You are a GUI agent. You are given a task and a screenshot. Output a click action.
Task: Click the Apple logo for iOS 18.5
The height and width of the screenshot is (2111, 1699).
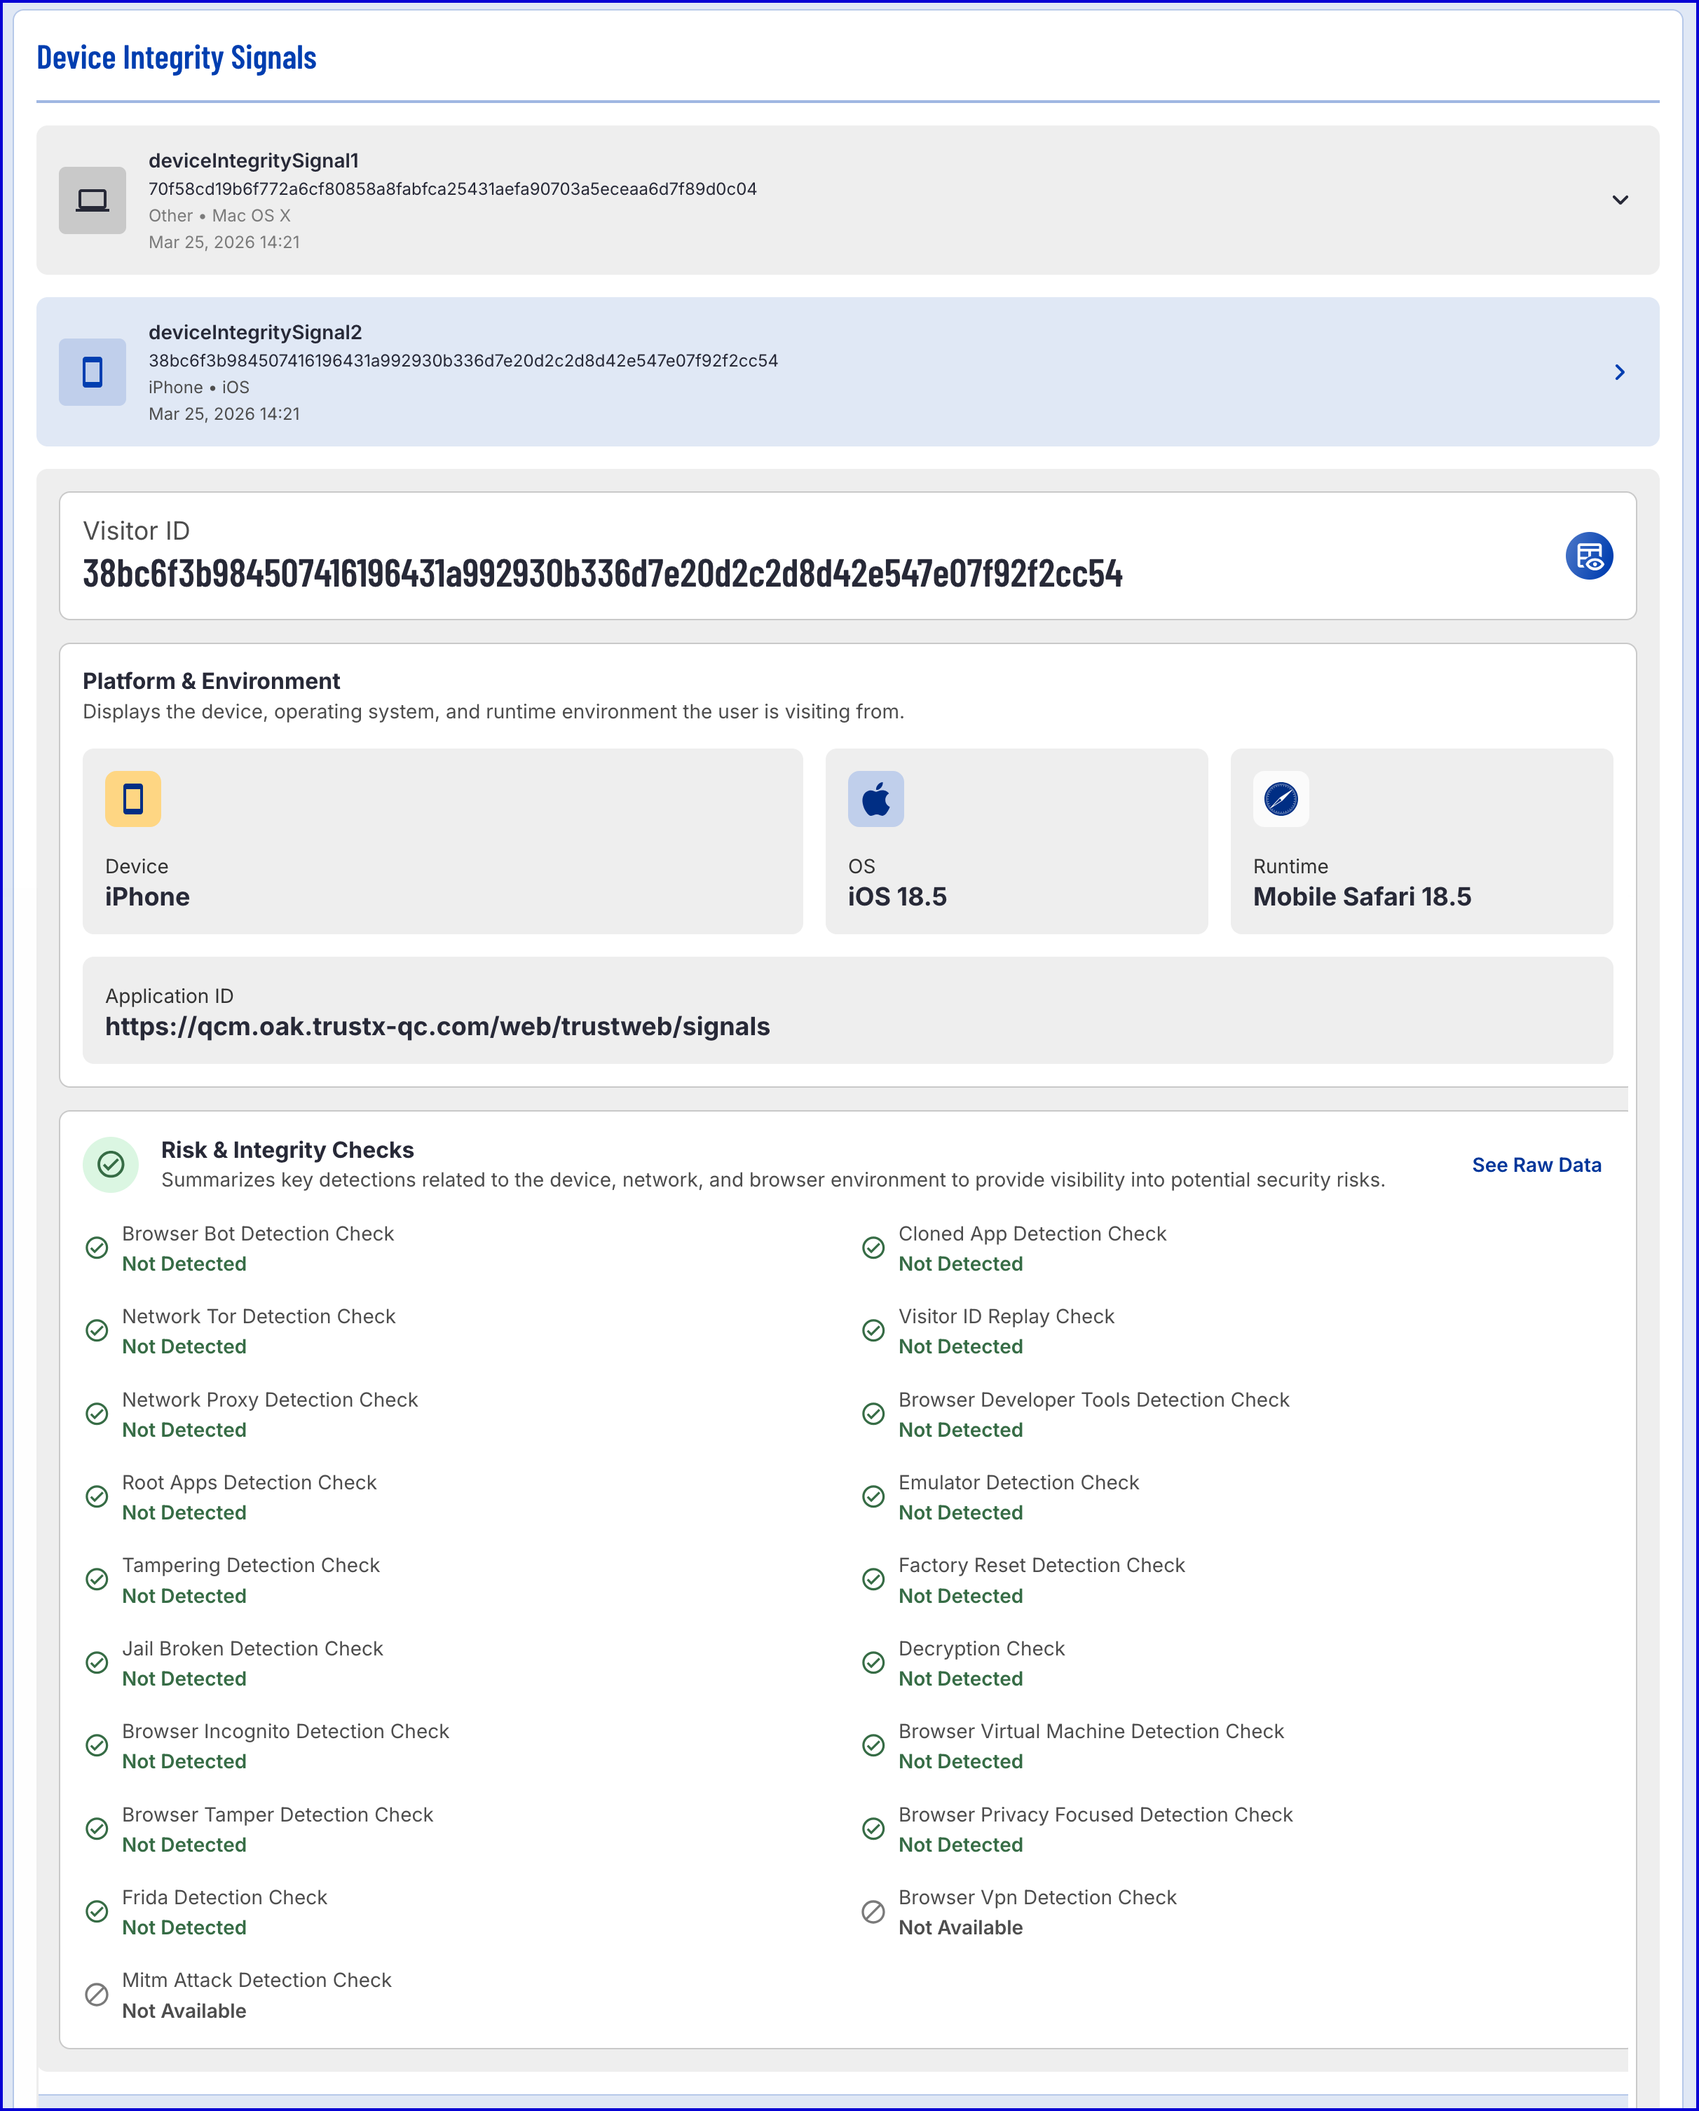tap(876, 798)
